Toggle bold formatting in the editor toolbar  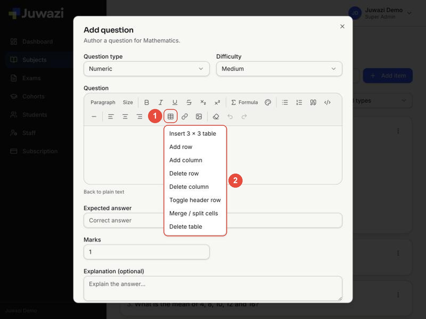146,102
